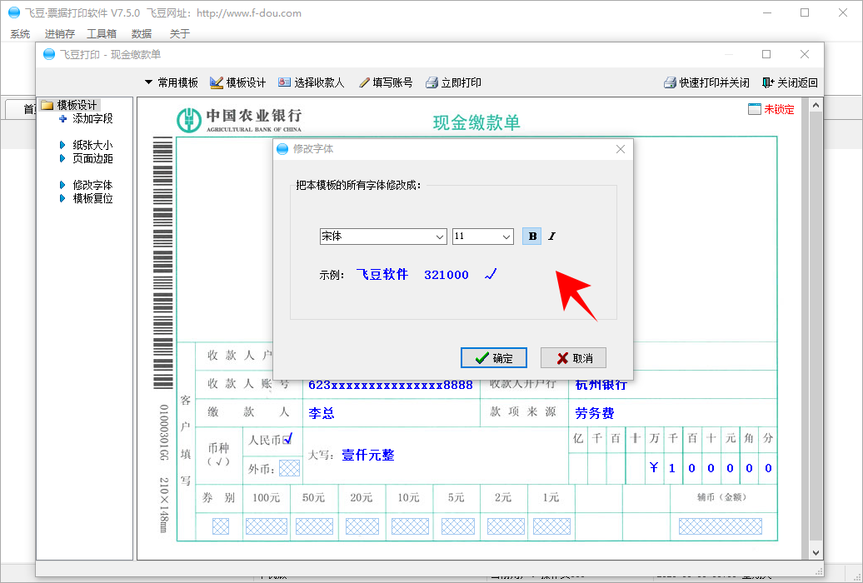
Task: Click the plus icon beside 添加字段
Action: coord(62,118)
